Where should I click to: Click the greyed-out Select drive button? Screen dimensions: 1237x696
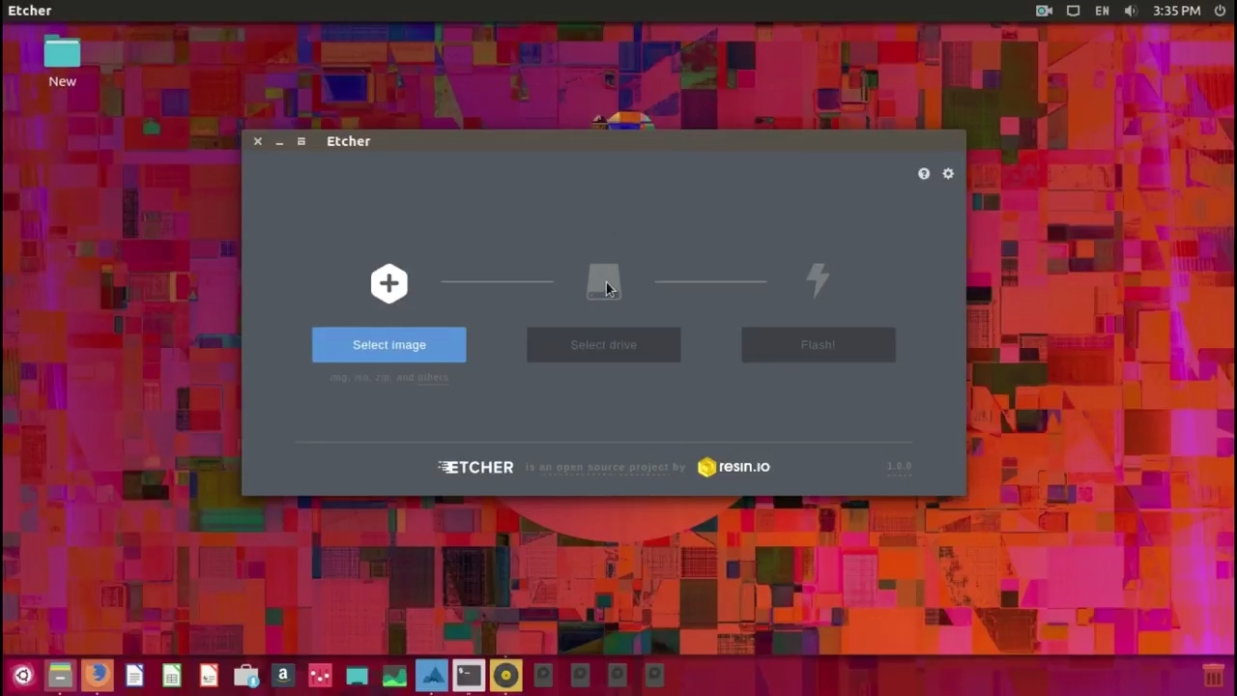(x=604, y=345)
